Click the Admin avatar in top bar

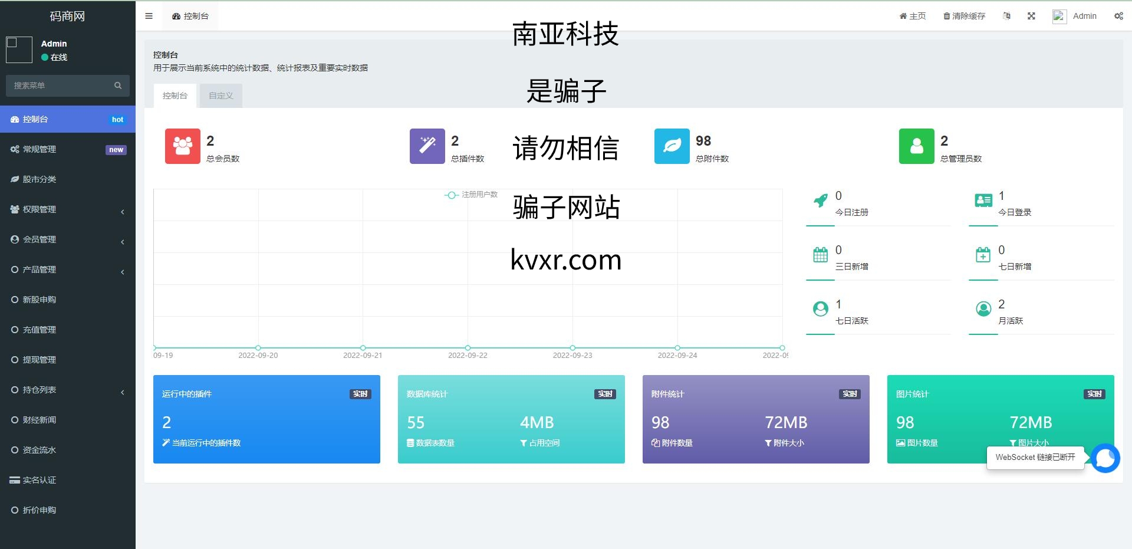click(1059, 17)
